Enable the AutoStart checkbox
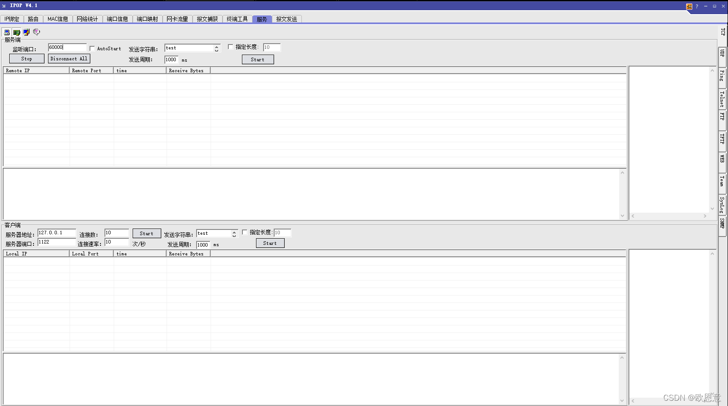This screenshot has height=406, width=728. click(92, 48)
